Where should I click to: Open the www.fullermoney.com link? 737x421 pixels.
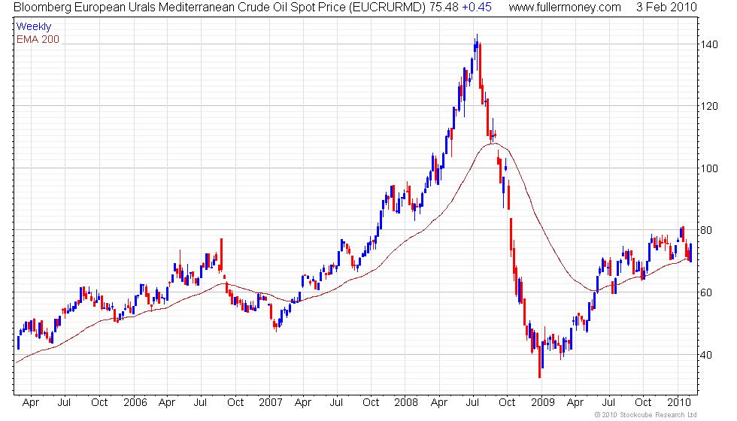click(x=565, y=7)
